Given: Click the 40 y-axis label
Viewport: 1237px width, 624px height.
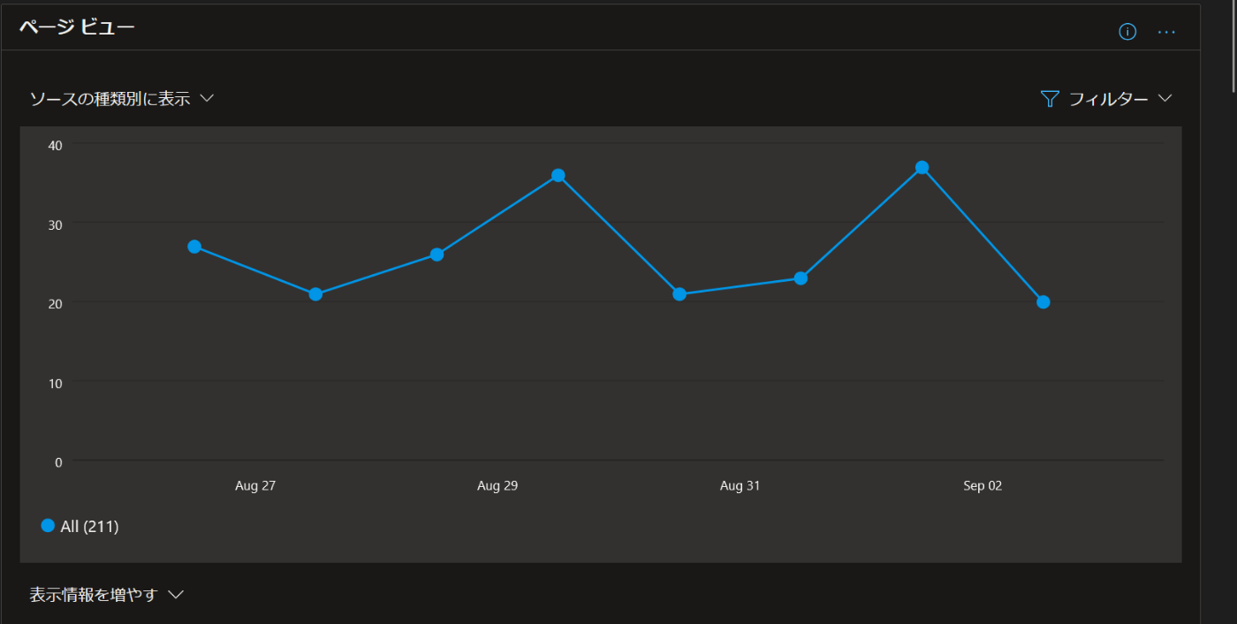Looking at the screenshot, I should click(x=56, y=145).
